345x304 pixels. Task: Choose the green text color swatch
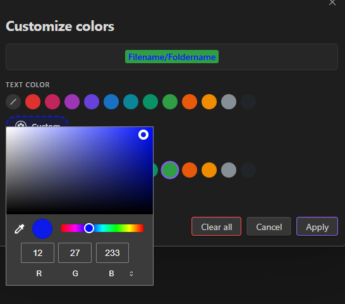point(170,102)
